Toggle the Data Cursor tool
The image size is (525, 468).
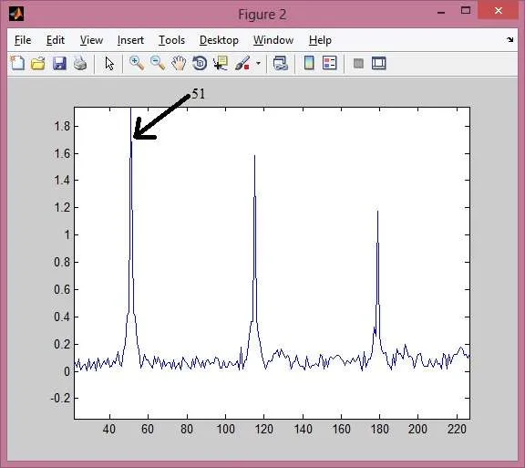coord(221,63)
